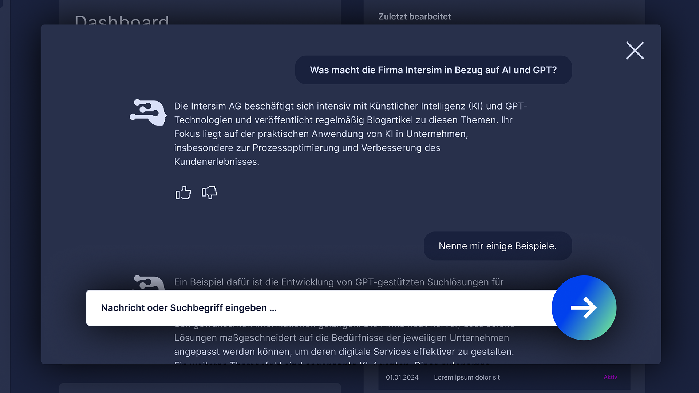
Task: Click the thumbs down feedback icon
Action: click(209, 192)
